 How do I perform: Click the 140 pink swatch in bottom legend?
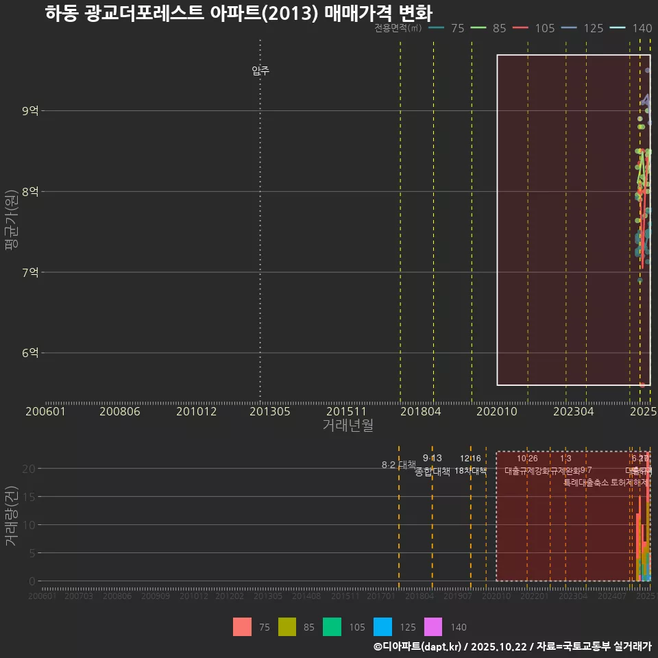pos(433,626)
